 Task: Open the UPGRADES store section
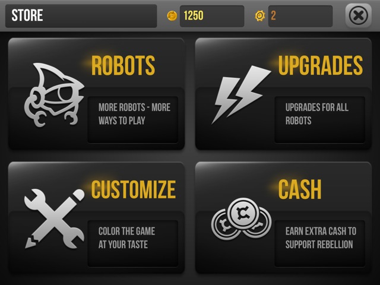[x=283, y=94]
